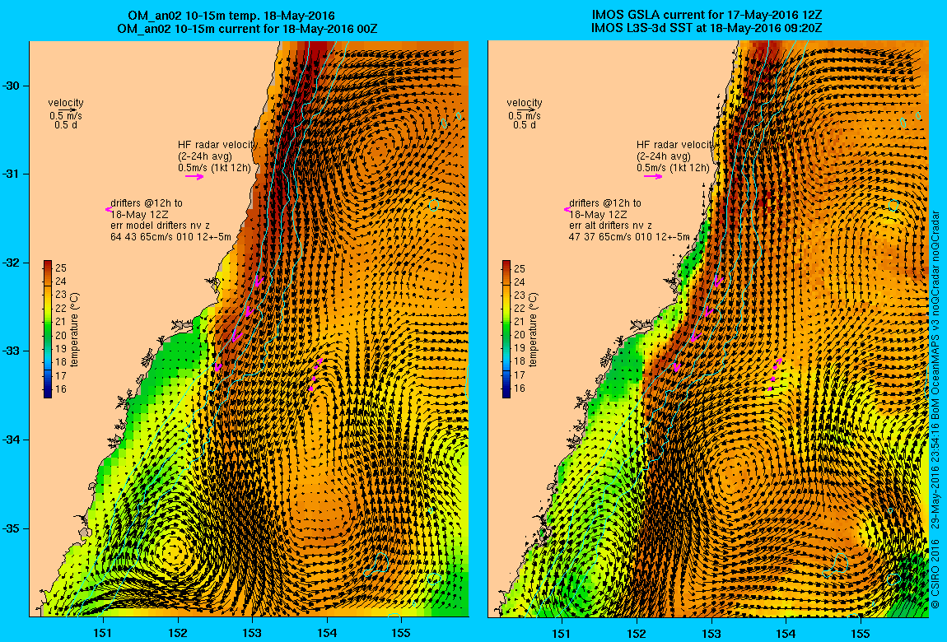Click the dark red 25 band on left color bar
This screenshot has height=642, width=947.
click(48, 267)
